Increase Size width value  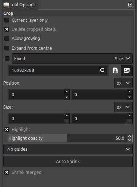pyautogui.click(x=67, y=116)
